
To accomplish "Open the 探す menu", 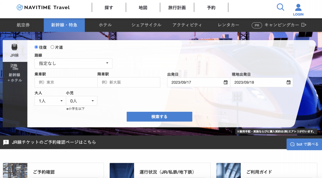I will [109, 8].
